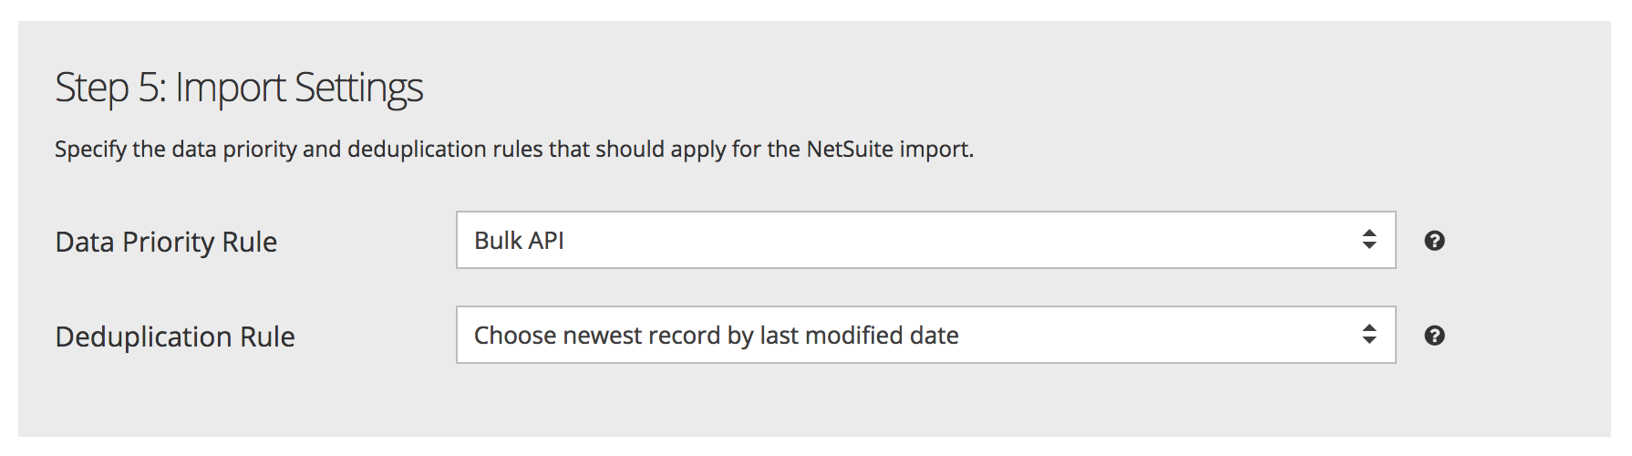The height and width of the screenshot is (456, 1632).
Task: Open the Data Priority Rule dropdown
Action: 924,240
